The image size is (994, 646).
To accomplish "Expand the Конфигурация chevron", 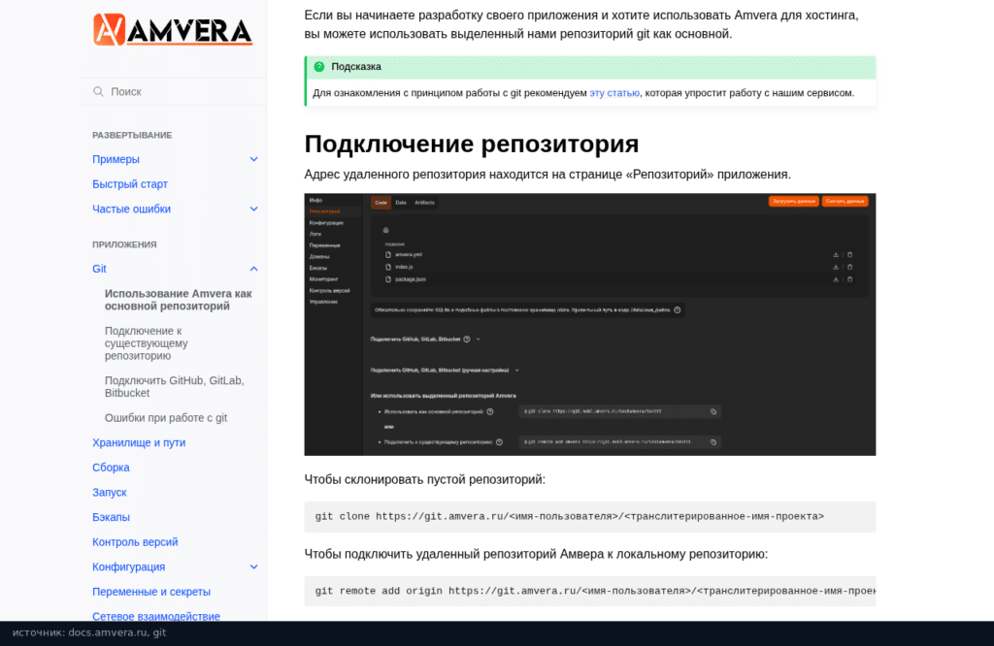I will [253, 566].
